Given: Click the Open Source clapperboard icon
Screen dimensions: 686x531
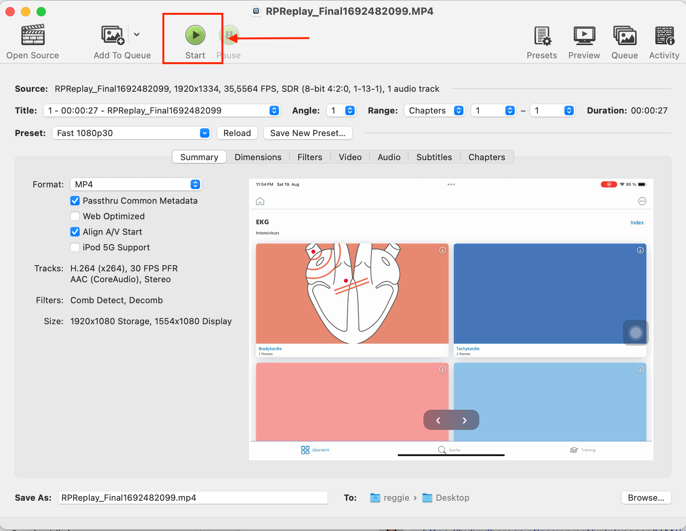Looking at the screenshot, I should 33,35.
